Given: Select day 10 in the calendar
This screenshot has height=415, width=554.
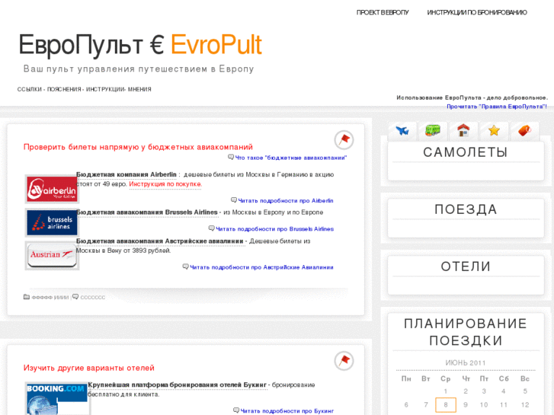Looking at the screenshot, I should [x=484, y=405].
